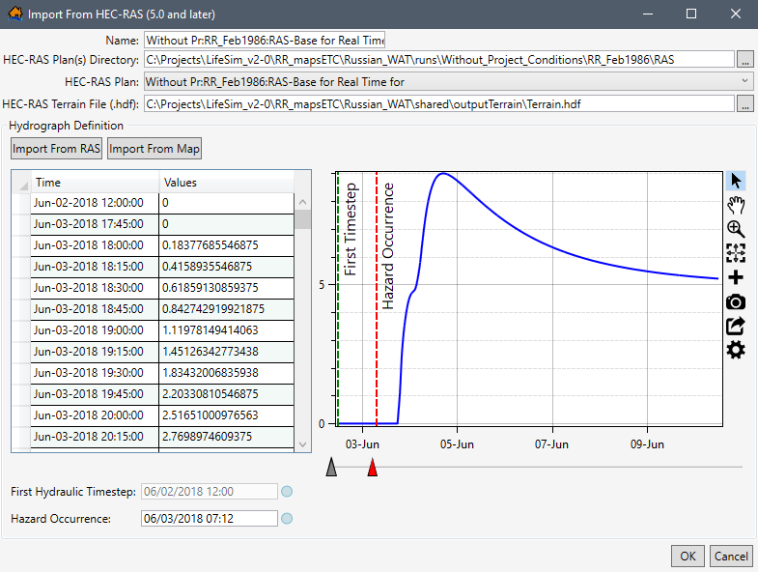This screenshot has height=572, width=758.
Task: Click the HEC-RAS Plan(s) Directory path field
Action: (x=439, y=60)
